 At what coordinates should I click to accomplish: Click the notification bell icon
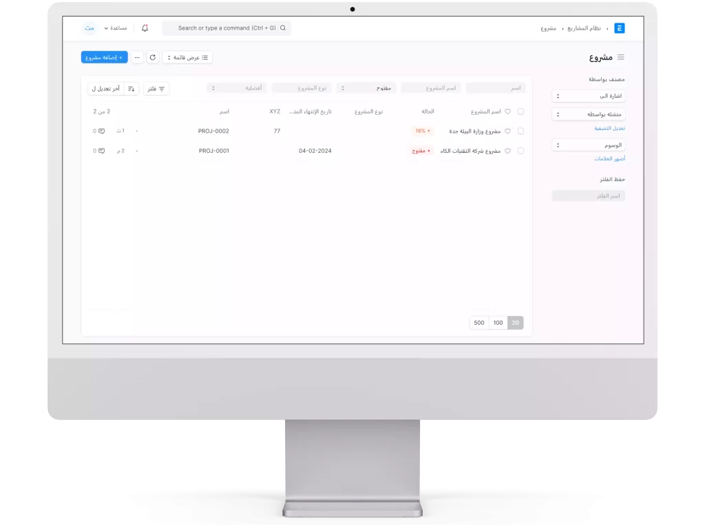pyautogui.click(x=145, y=28)
